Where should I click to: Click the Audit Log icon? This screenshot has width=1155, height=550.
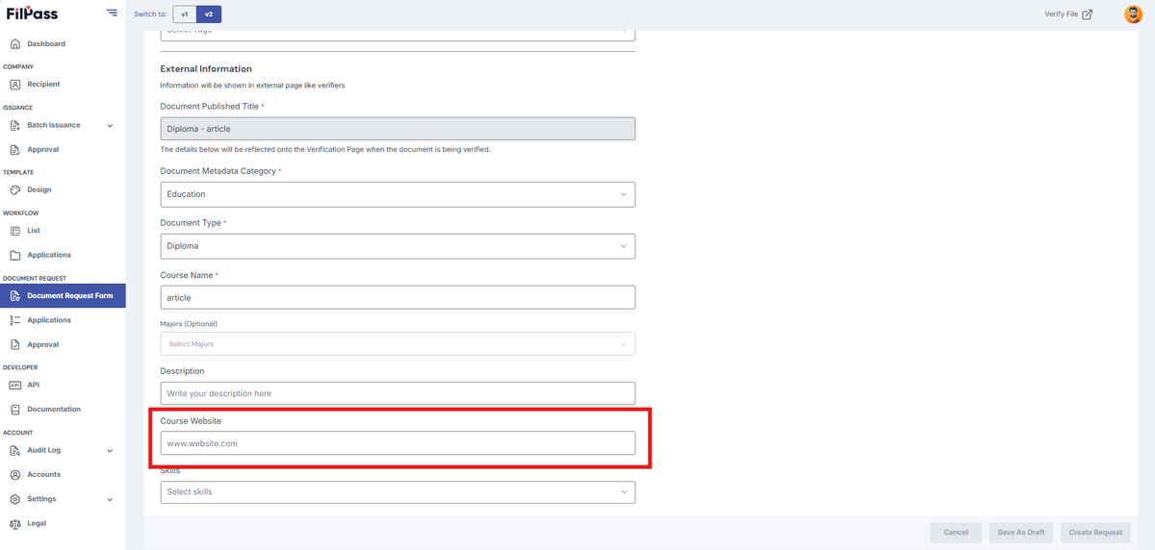coord(15,450)
